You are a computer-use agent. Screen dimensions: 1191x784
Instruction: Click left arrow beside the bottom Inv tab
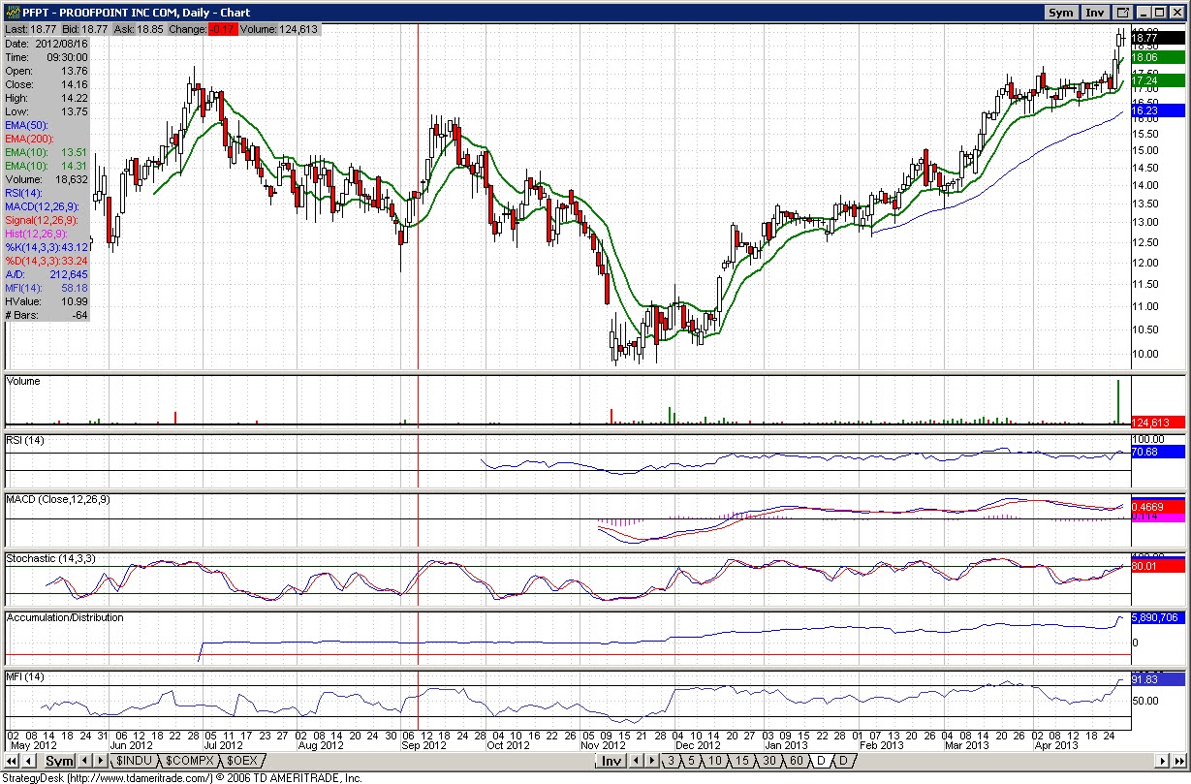coord(636,761)
